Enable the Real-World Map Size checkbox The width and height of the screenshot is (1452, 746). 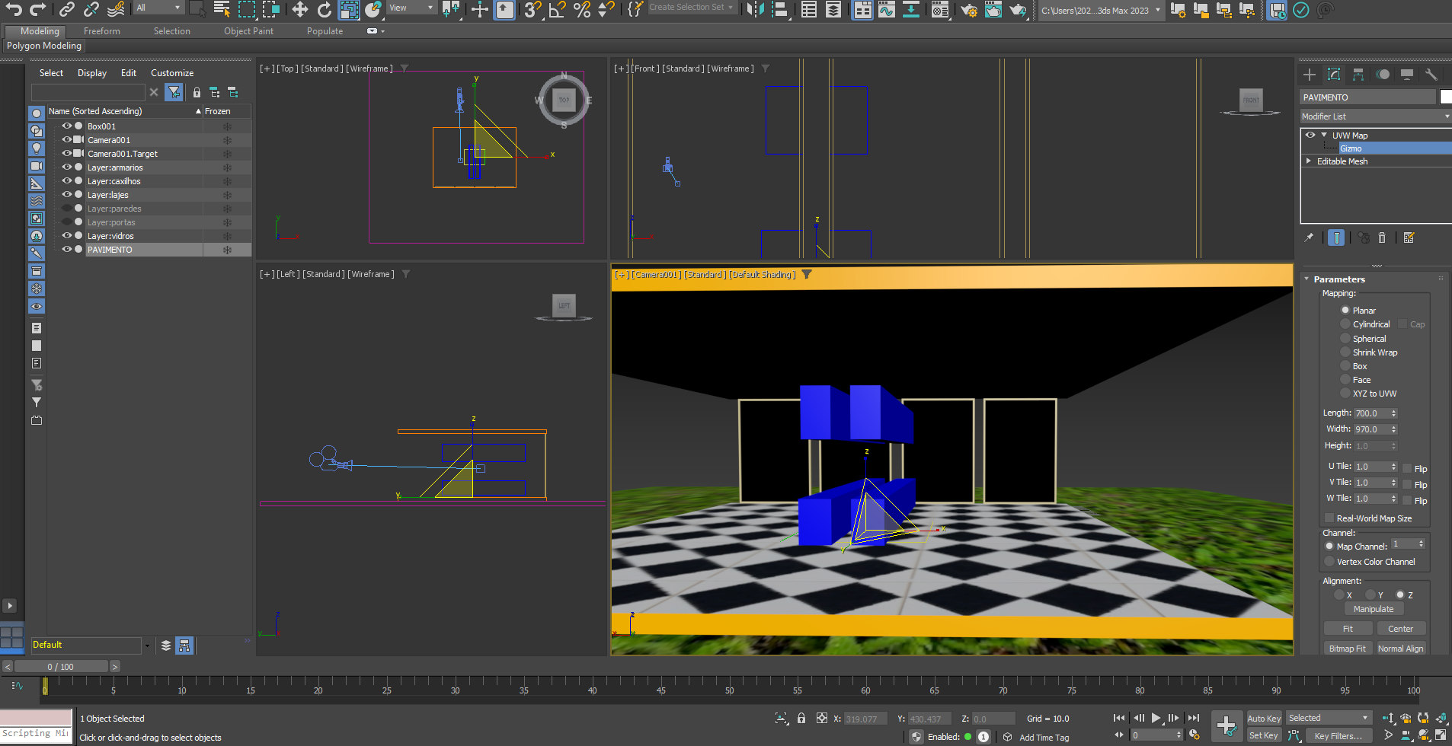1329,518
